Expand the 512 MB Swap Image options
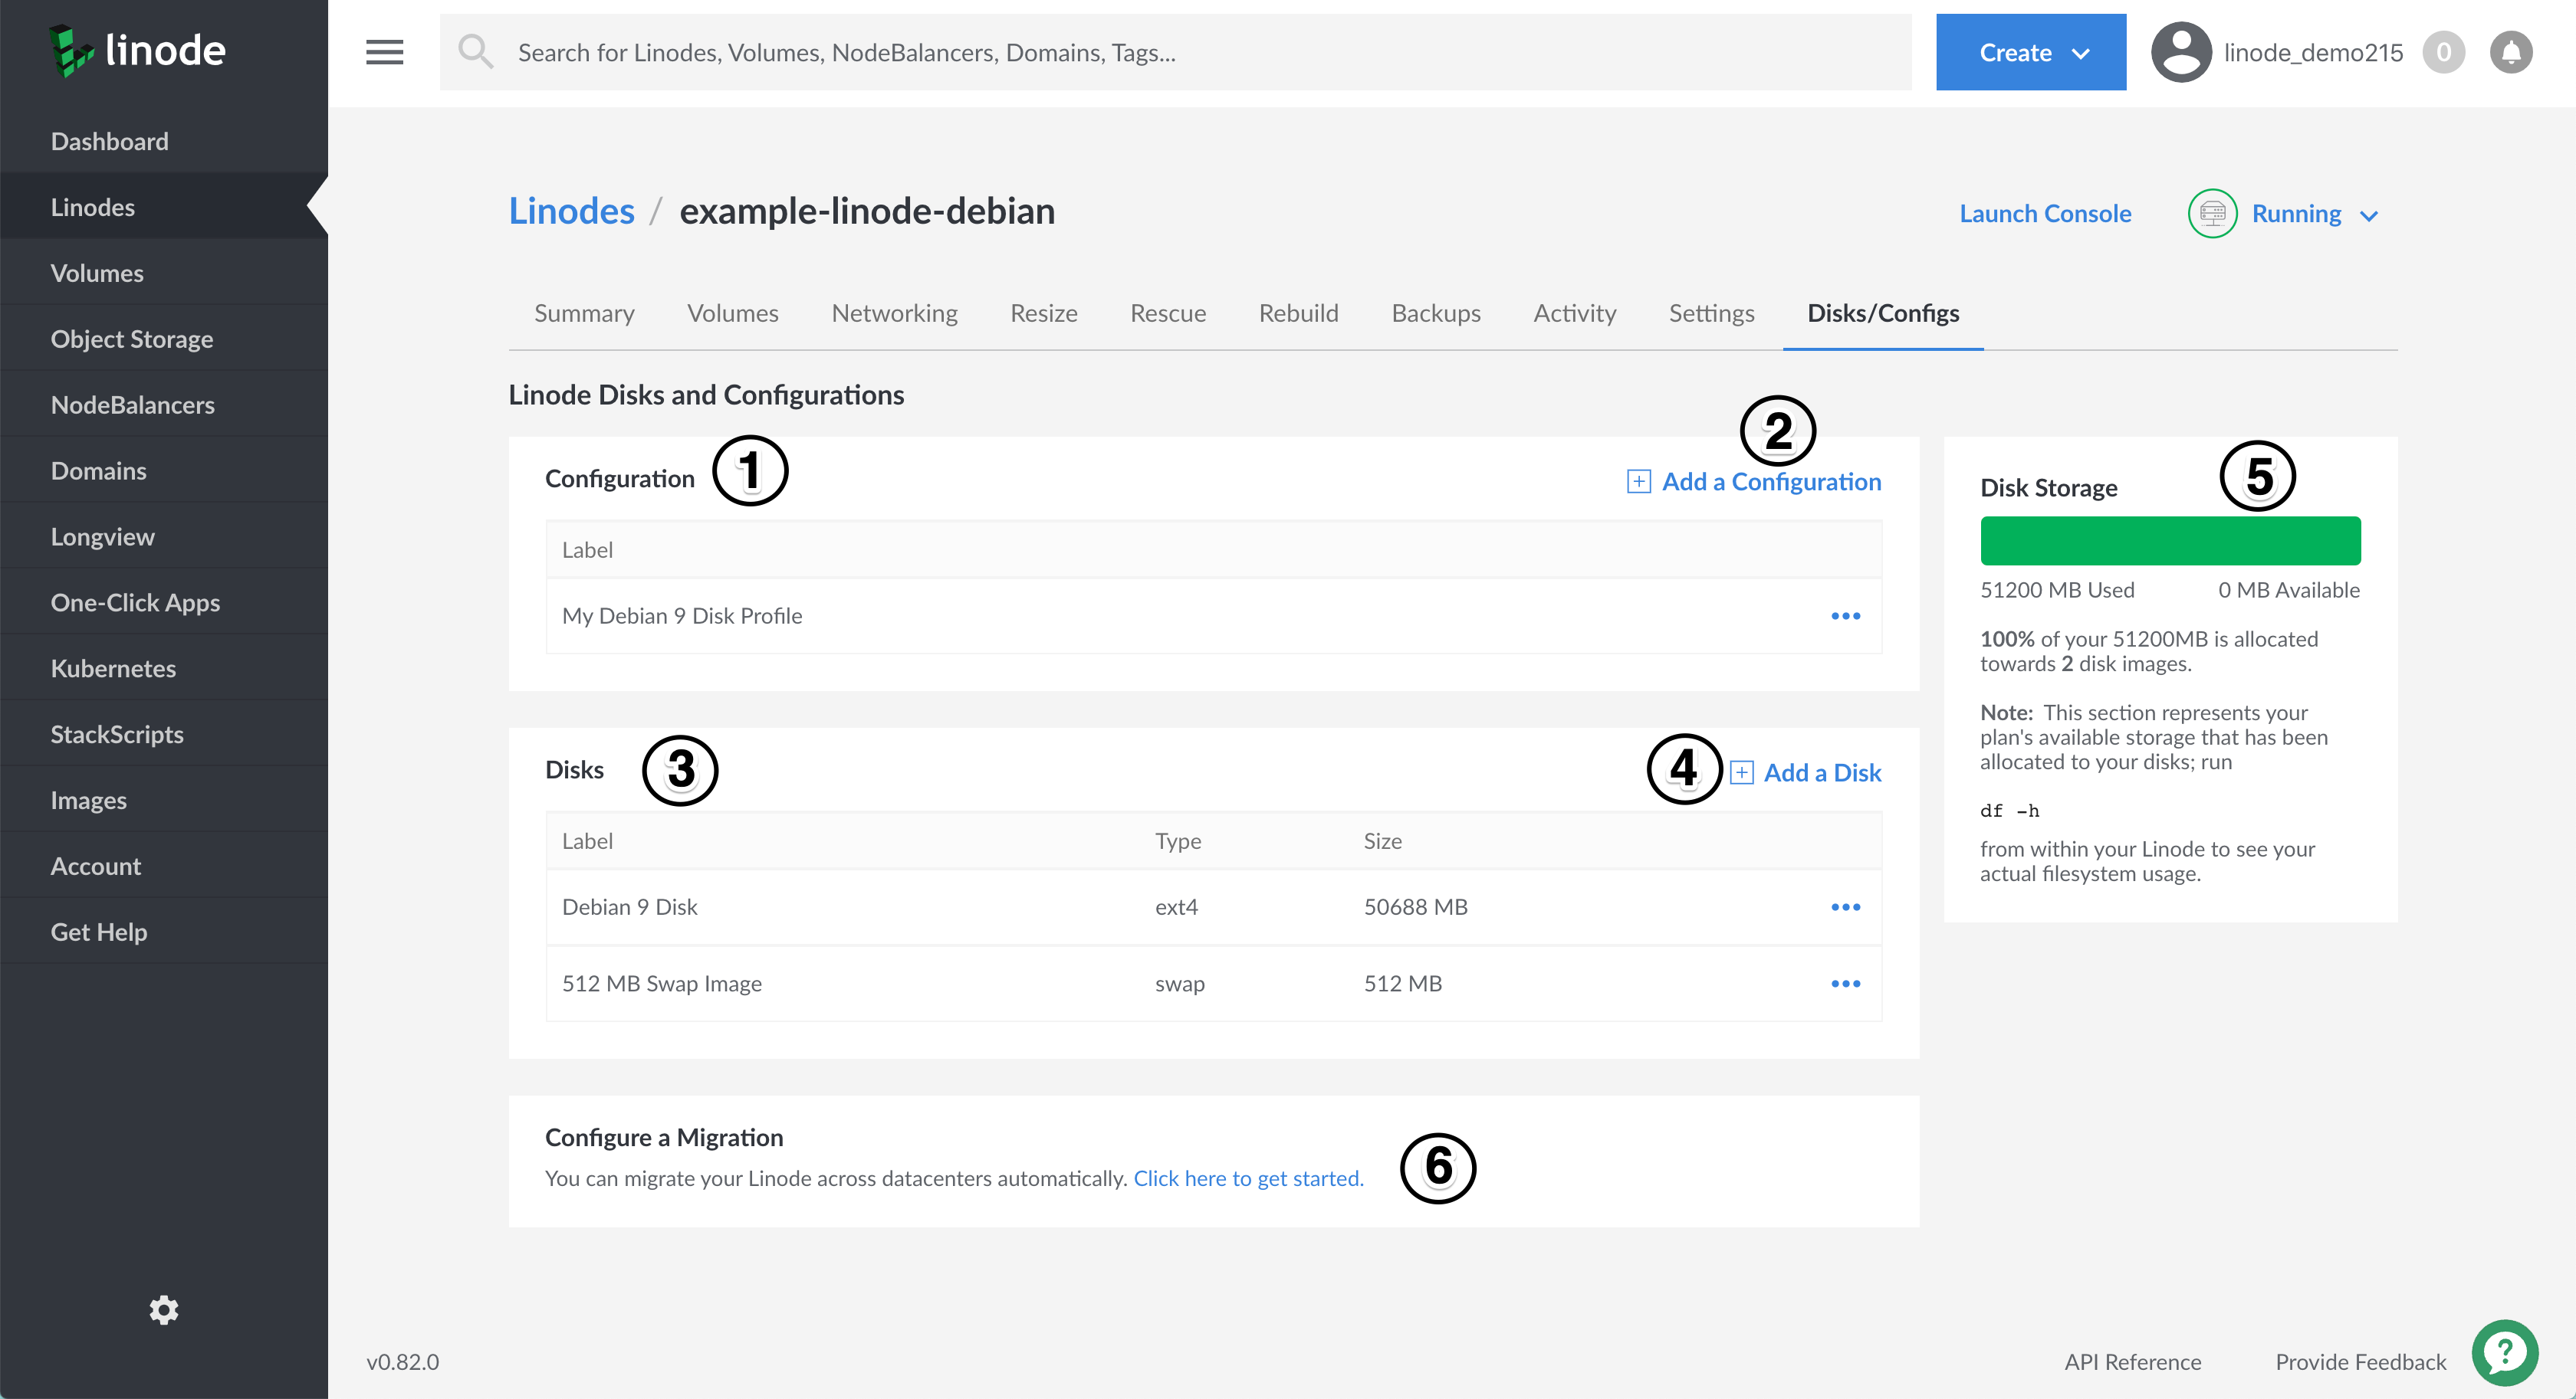Viewport: 2576px width, 1399px height. coord(1845,984)
